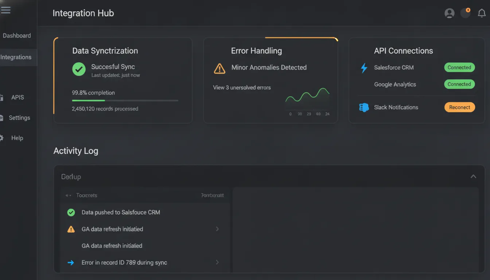490x280 pixels.
Task: Click the round icon with orange badge
Action: (466, 13)
